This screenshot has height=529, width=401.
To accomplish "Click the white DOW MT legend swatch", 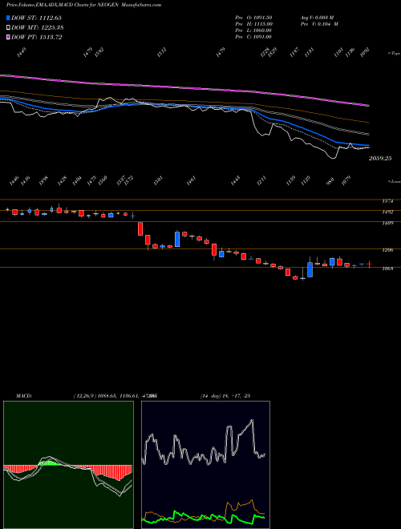I will [8, 28].
